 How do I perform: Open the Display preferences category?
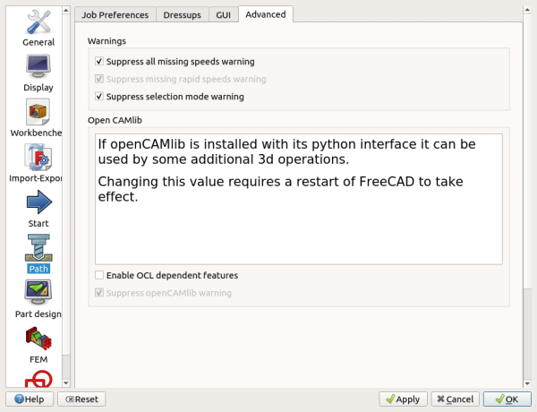(38, 73)
